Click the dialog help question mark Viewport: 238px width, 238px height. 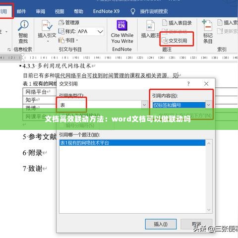pos(188,84)
